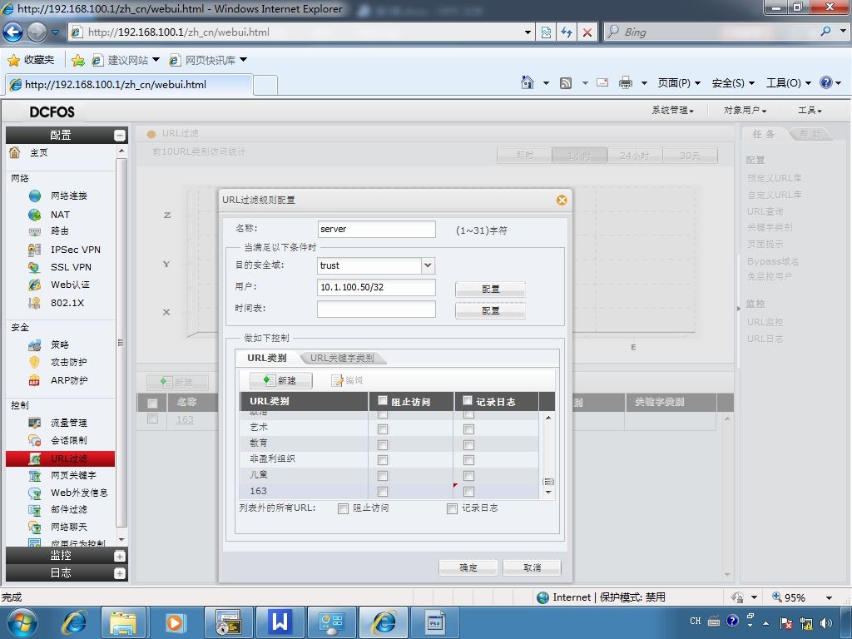Click the 时间表 empty input field
The image size is (852, 639).
(377, 310)
